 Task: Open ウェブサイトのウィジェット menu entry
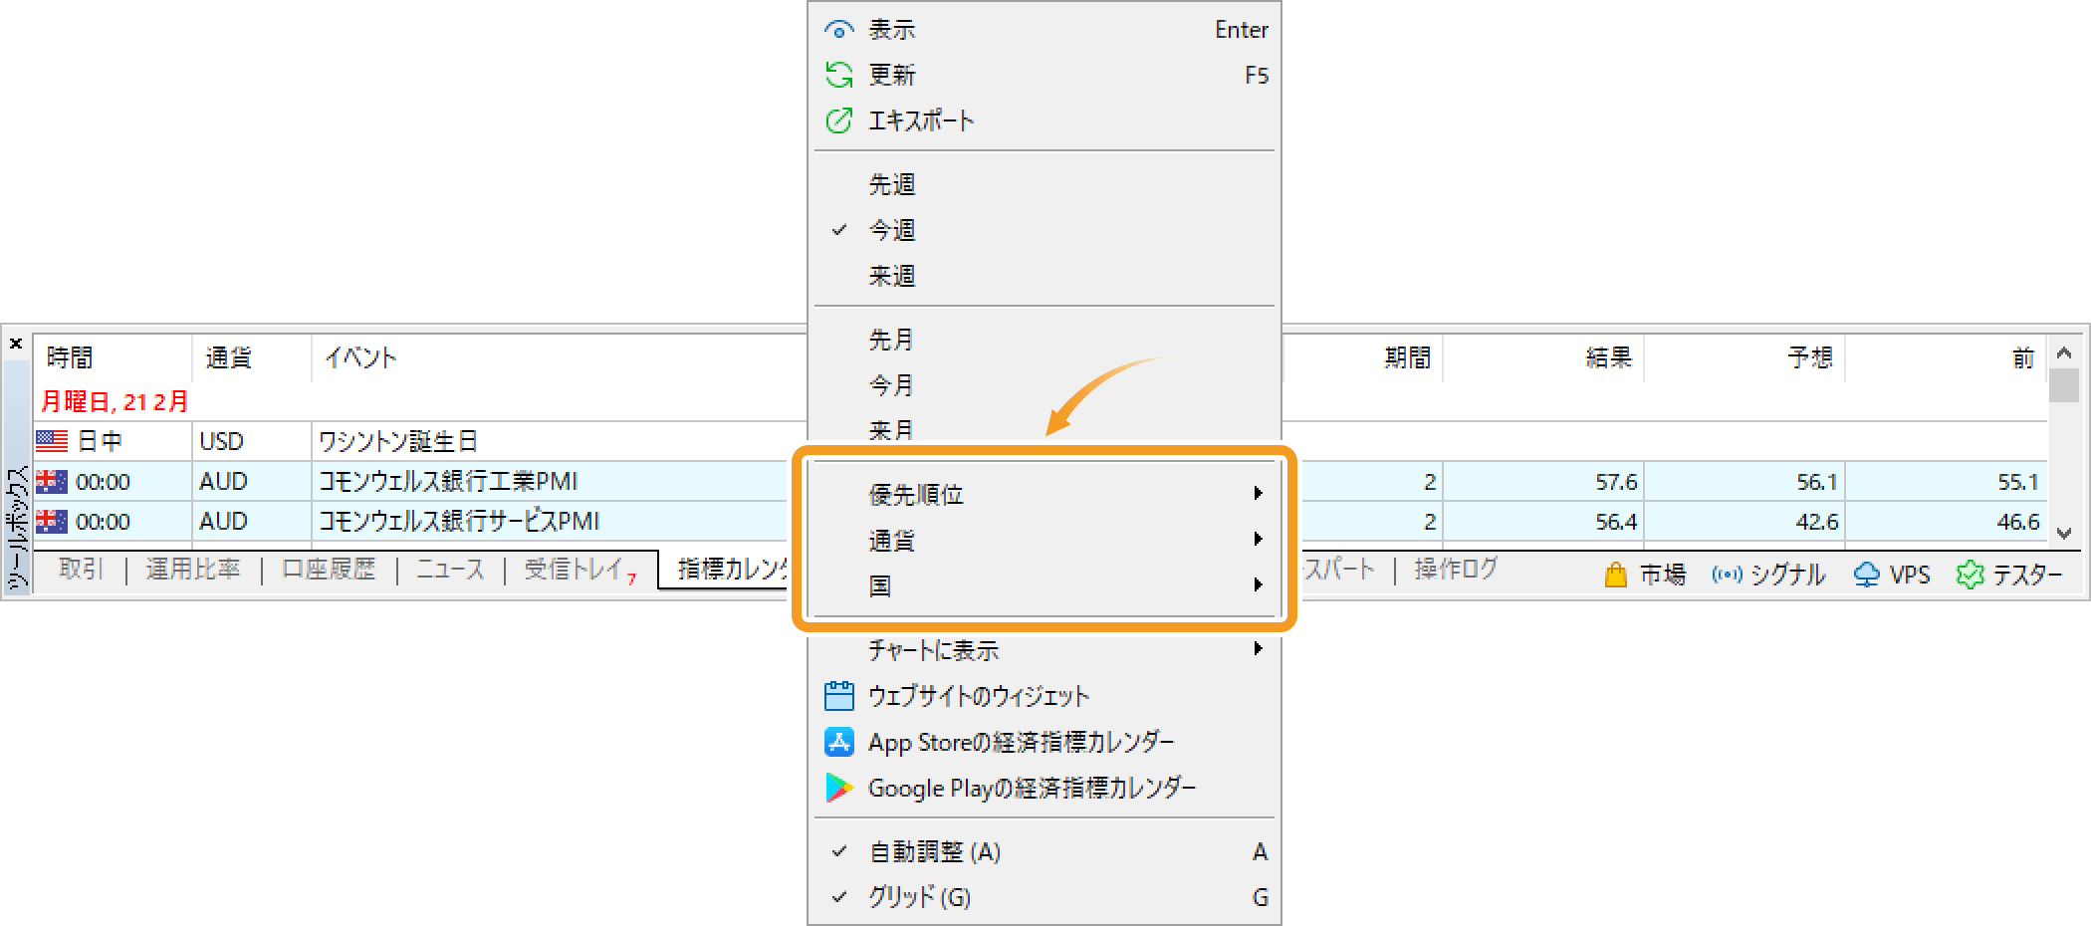click(1044, 696)
